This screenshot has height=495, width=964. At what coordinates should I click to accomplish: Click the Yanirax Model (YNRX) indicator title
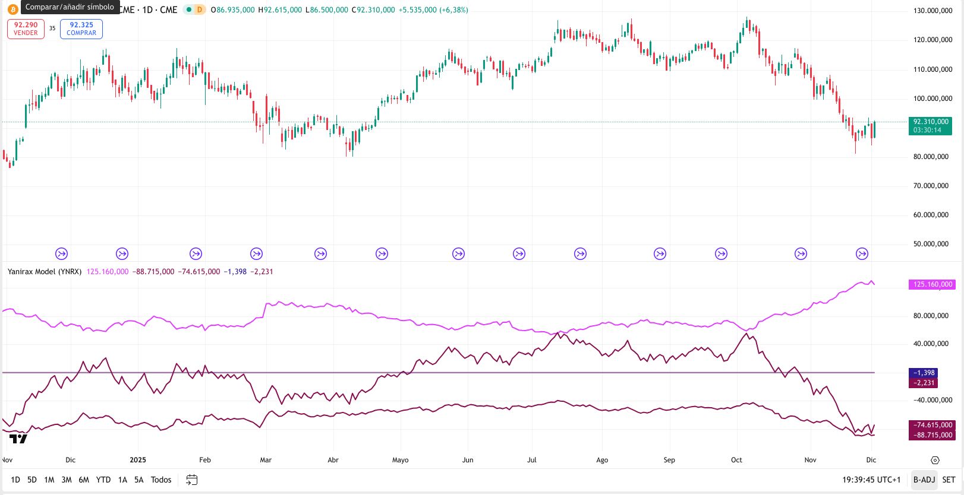pos(45,271)
